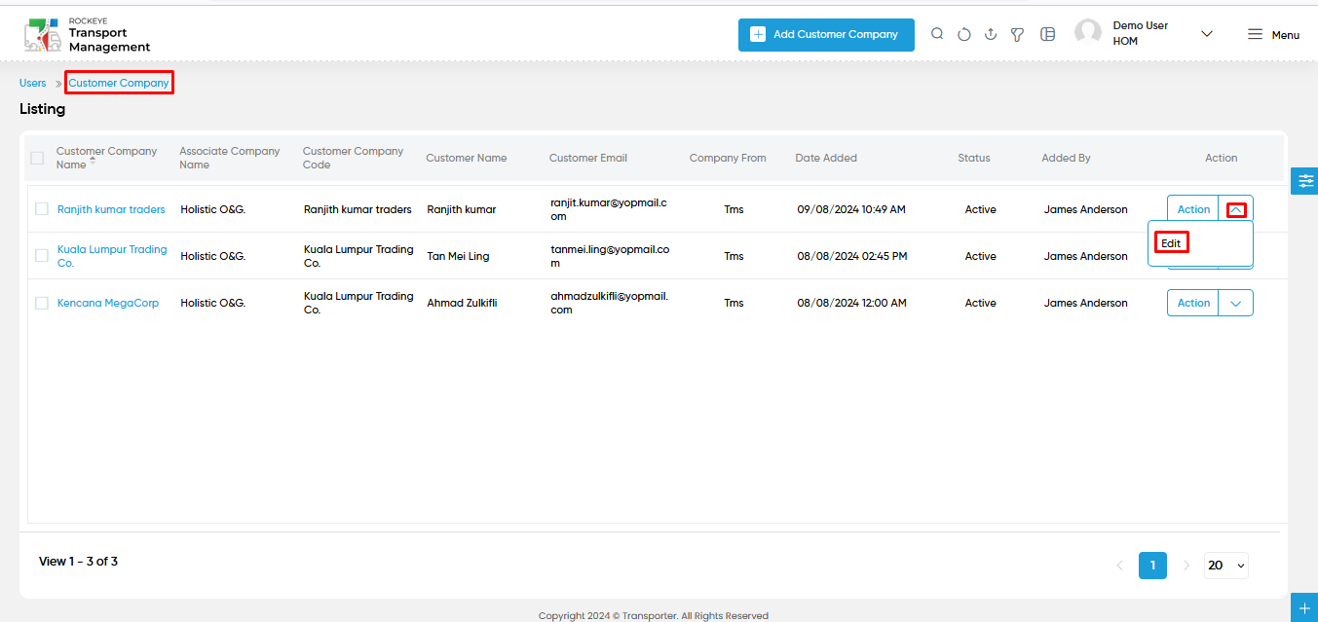Open the filter funnel icon
This screenshot has height=622, width=1318.
(x=1017, y=34)
